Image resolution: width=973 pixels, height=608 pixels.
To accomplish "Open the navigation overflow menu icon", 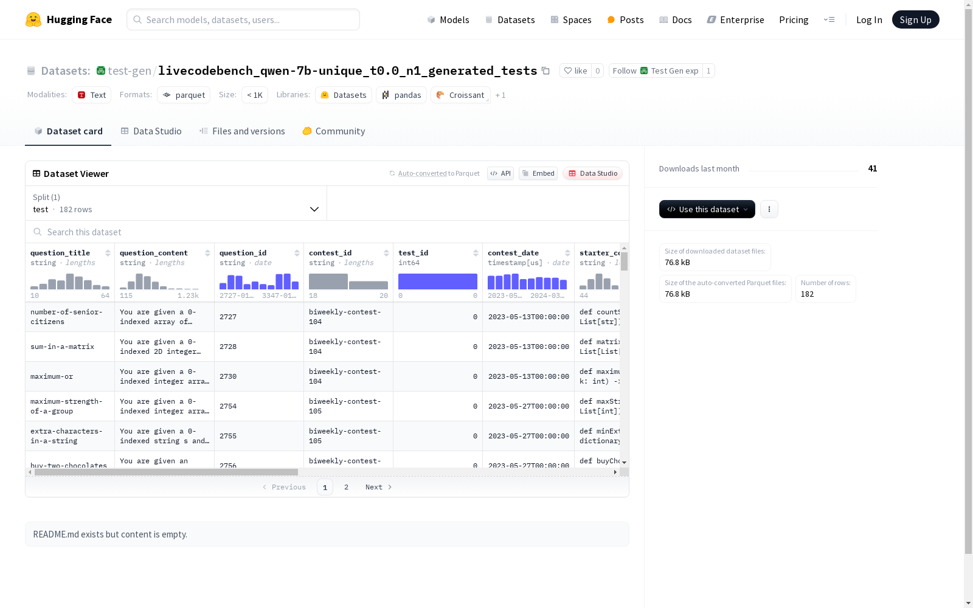I will point(829,19).
